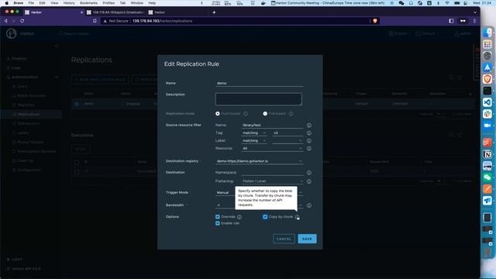The height and width of the screenshot is (279, 496).
Task: Click the Bandwidth value field
Action: [x=226, y=205]
